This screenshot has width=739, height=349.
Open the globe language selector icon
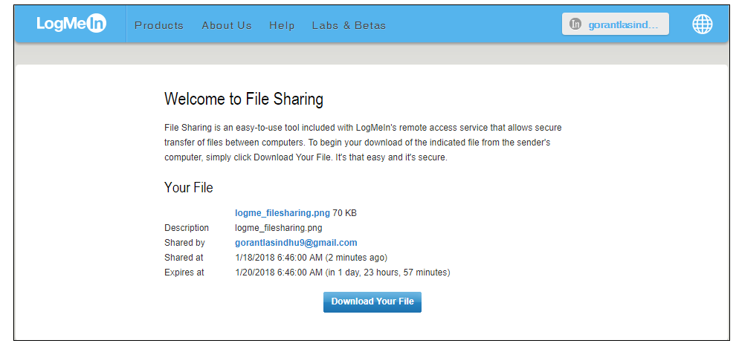coord(703,24)
